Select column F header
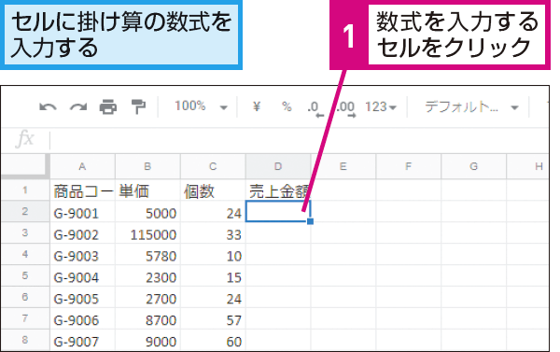 coord(409,166)
